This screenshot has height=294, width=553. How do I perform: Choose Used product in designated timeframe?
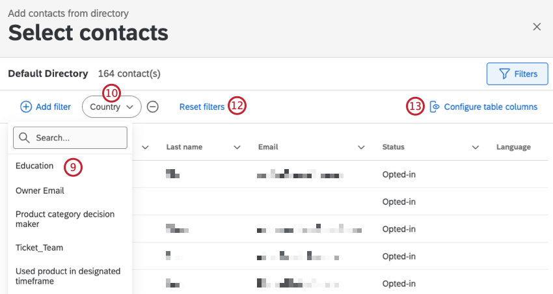tap(68, 276)
